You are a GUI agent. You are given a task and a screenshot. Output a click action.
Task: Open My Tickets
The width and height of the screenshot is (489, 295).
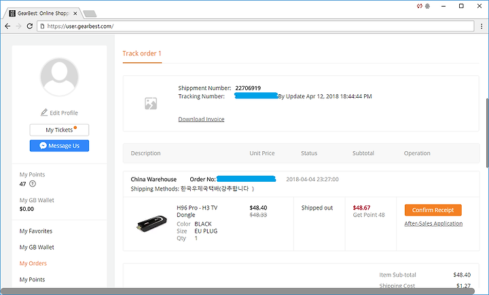59,130
